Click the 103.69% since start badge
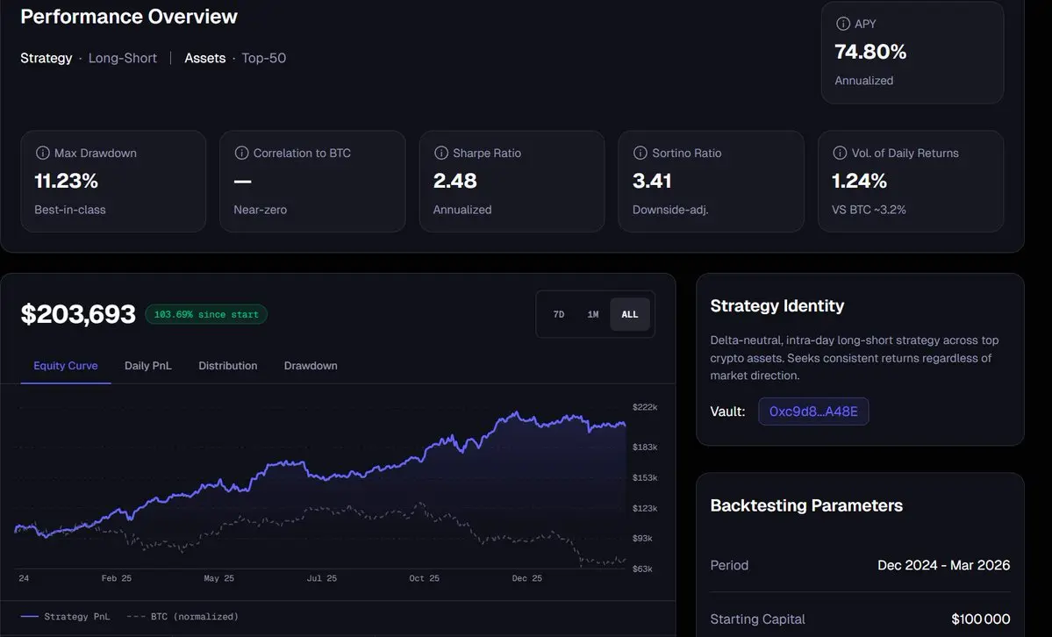 tap(206, 314)
